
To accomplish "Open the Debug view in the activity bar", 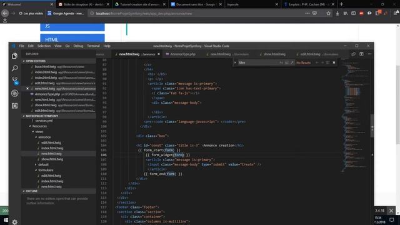I will tap(14, 93).
